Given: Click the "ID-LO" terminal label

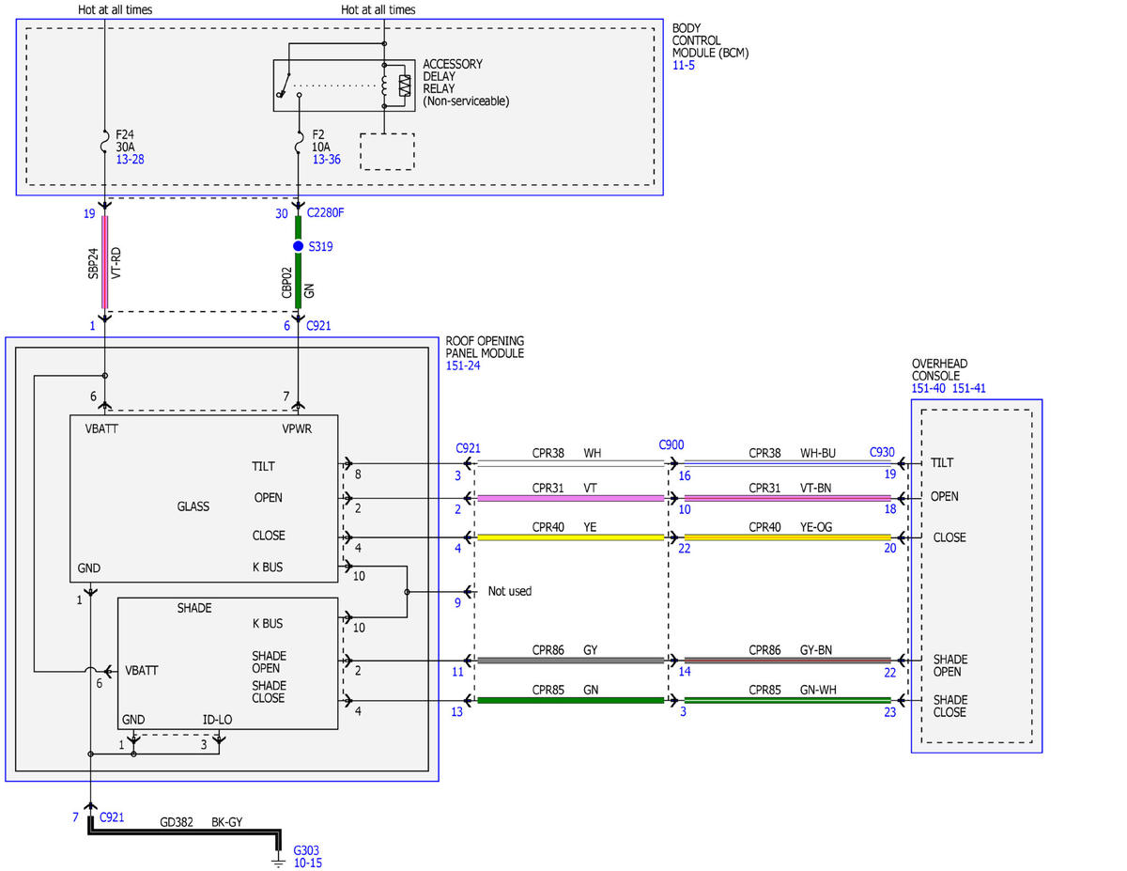Looking at the screenshot, I should pyautogui.click(x=218, y=720).
